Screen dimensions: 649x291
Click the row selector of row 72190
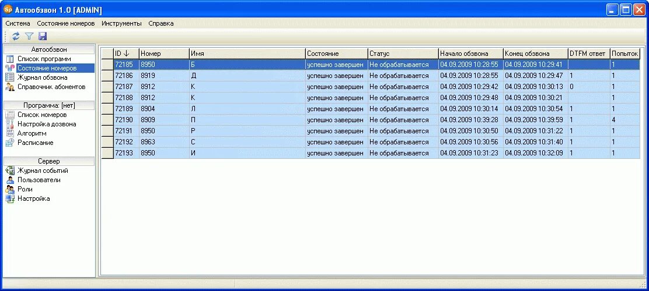pyautogui.click(x=107, y=120)
